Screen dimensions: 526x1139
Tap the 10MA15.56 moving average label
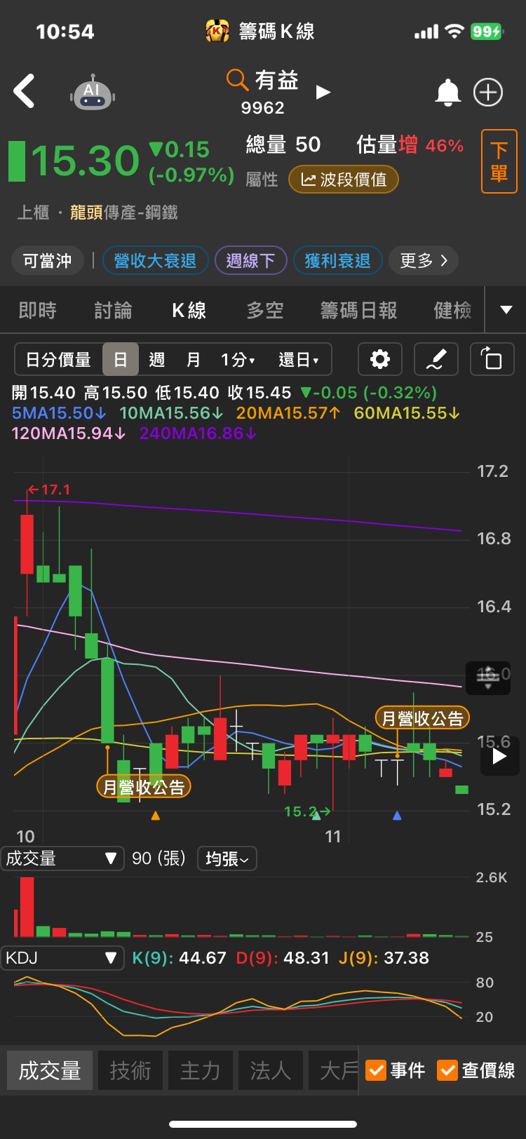pos(170,413)
